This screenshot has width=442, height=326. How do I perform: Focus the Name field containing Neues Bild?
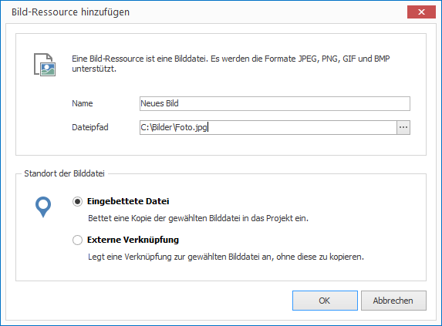coord(275,103)
